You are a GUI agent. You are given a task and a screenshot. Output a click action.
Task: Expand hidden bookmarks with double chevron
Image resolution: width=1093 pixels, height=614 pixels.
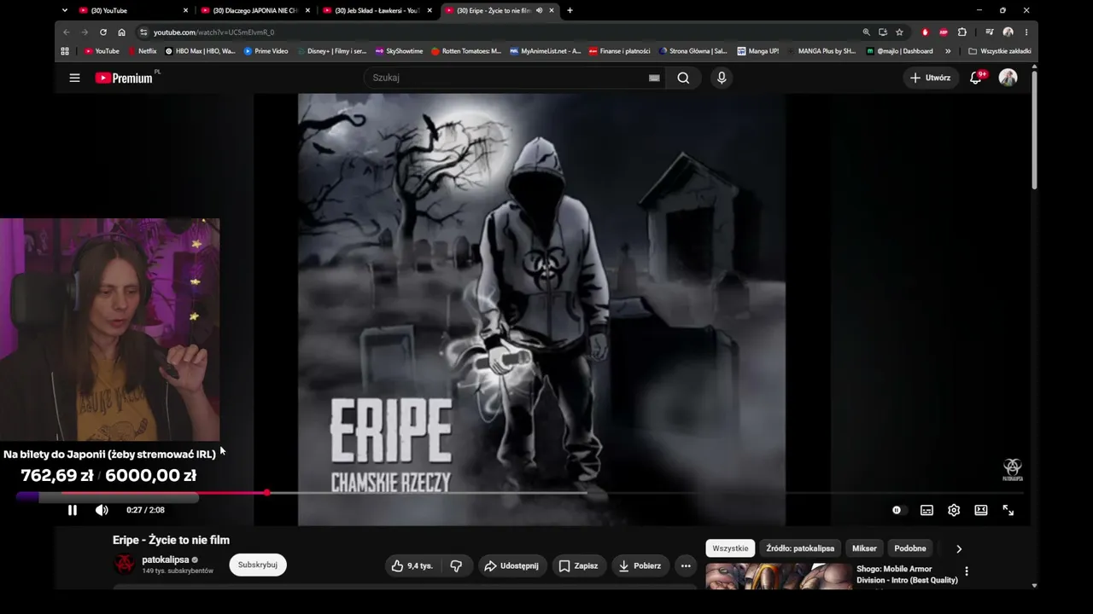pyautogui.click(x=948, y=51)
